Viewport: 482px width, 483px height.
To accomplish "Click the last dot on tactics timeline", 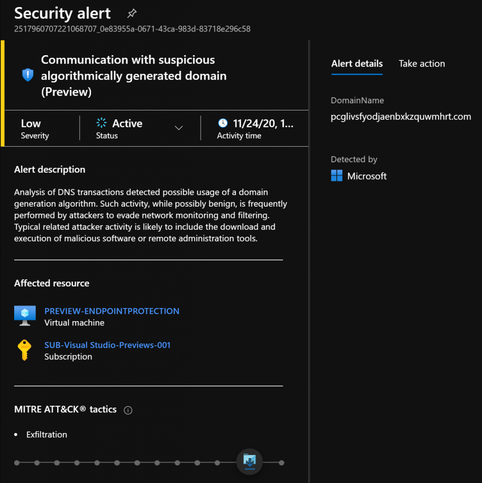I will click(x=281, y=463).
